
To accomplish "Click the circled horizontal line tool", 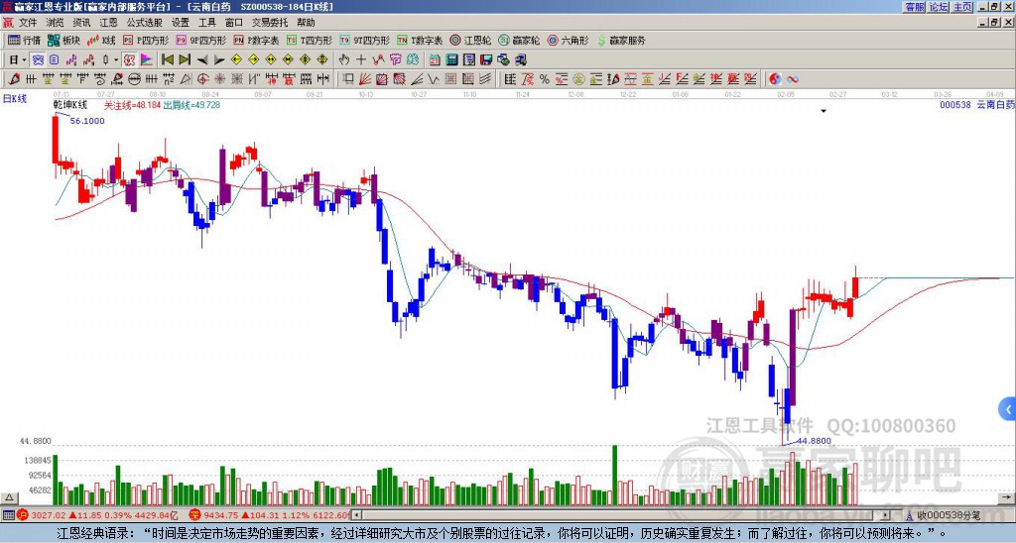I will click(x=134, y=79).
